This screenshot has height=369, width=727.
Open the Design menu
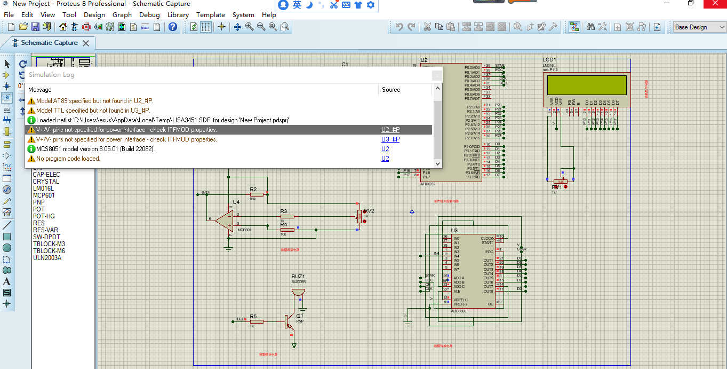pos(94,14)
